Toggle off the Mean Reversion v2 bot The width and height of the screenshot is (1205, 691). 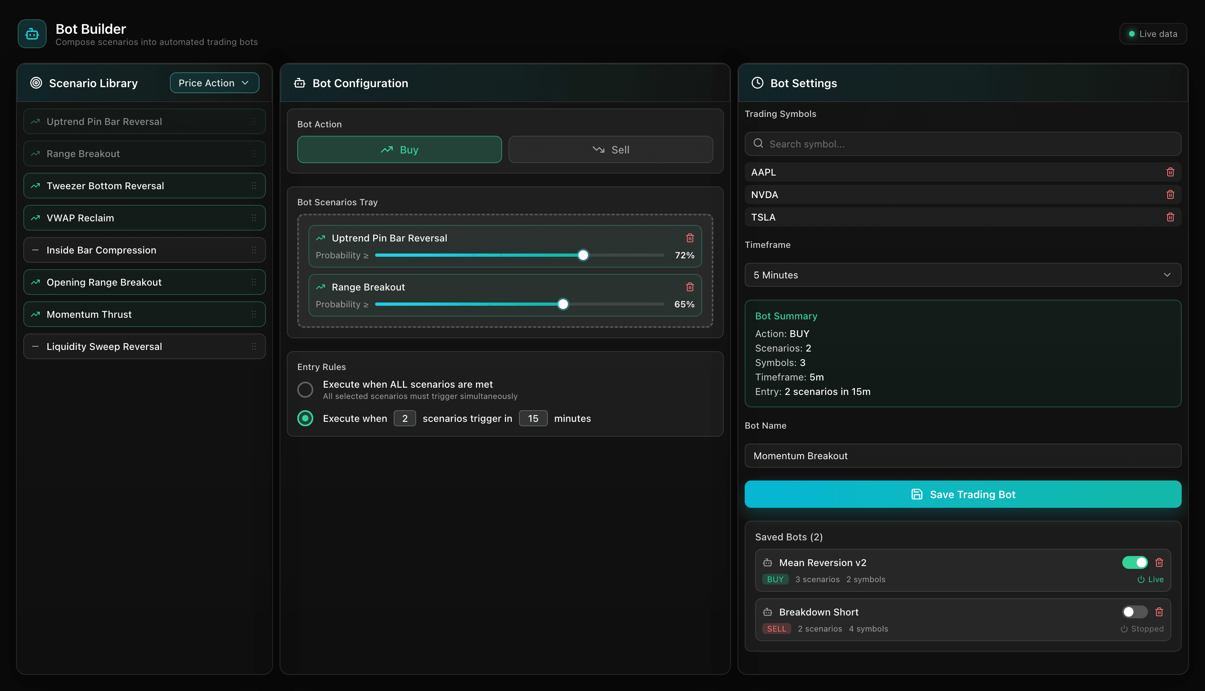point(1135,562)
